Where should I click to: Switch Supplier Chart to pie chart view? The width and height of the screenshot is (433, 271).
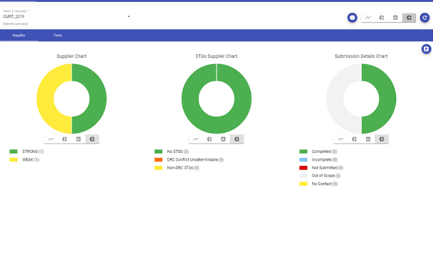(x=65, y=139)
